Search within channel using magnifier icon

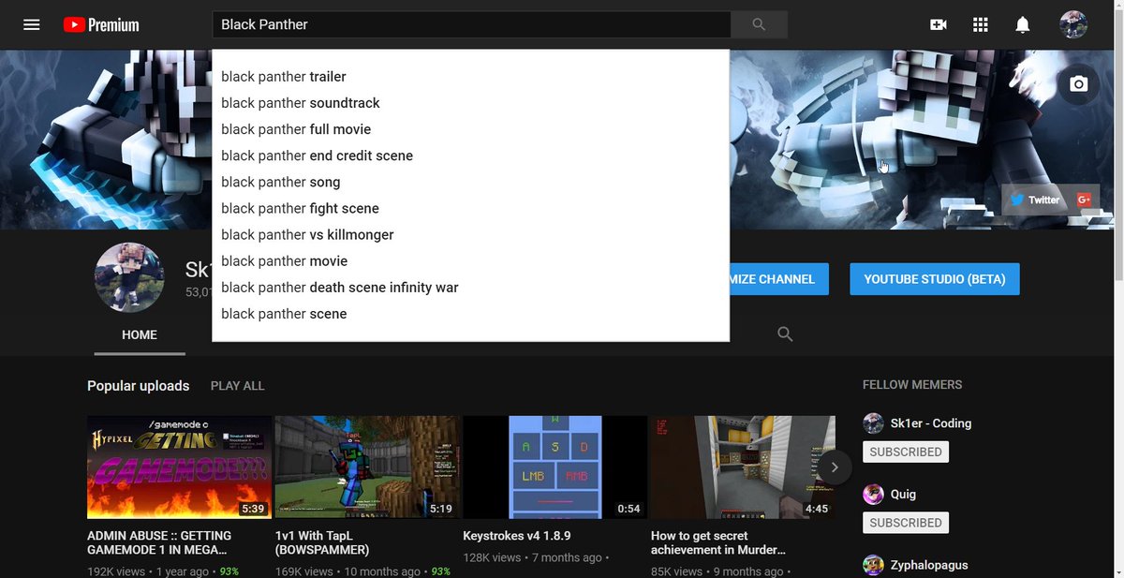click(x=785, y=334)
